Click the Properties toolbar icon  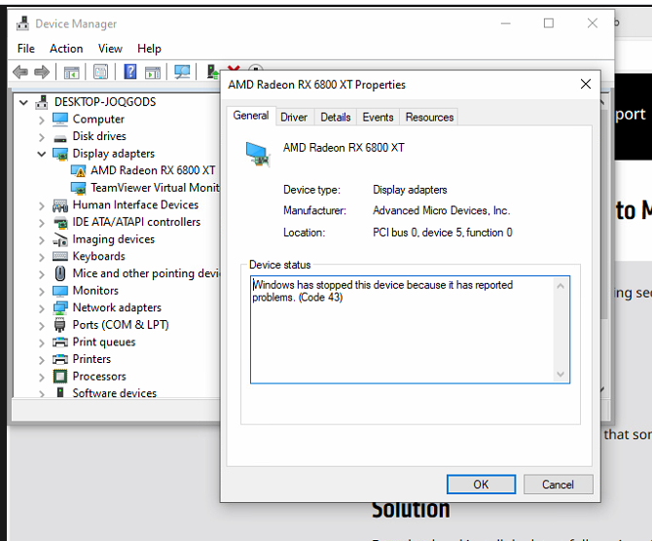tap(100, 72)
